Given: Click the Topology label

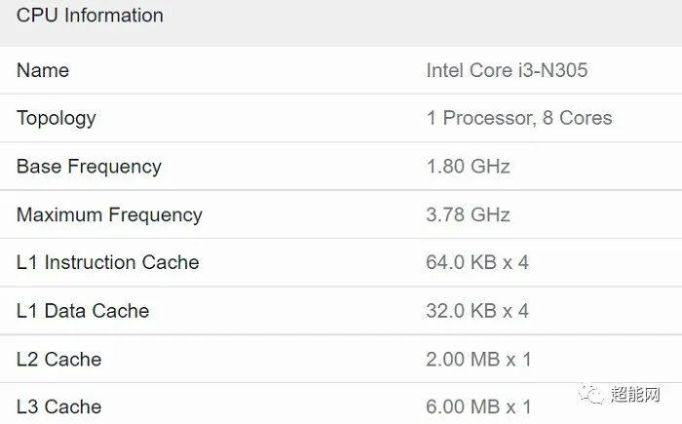Looking at the screenshot, I should (57, 119).
